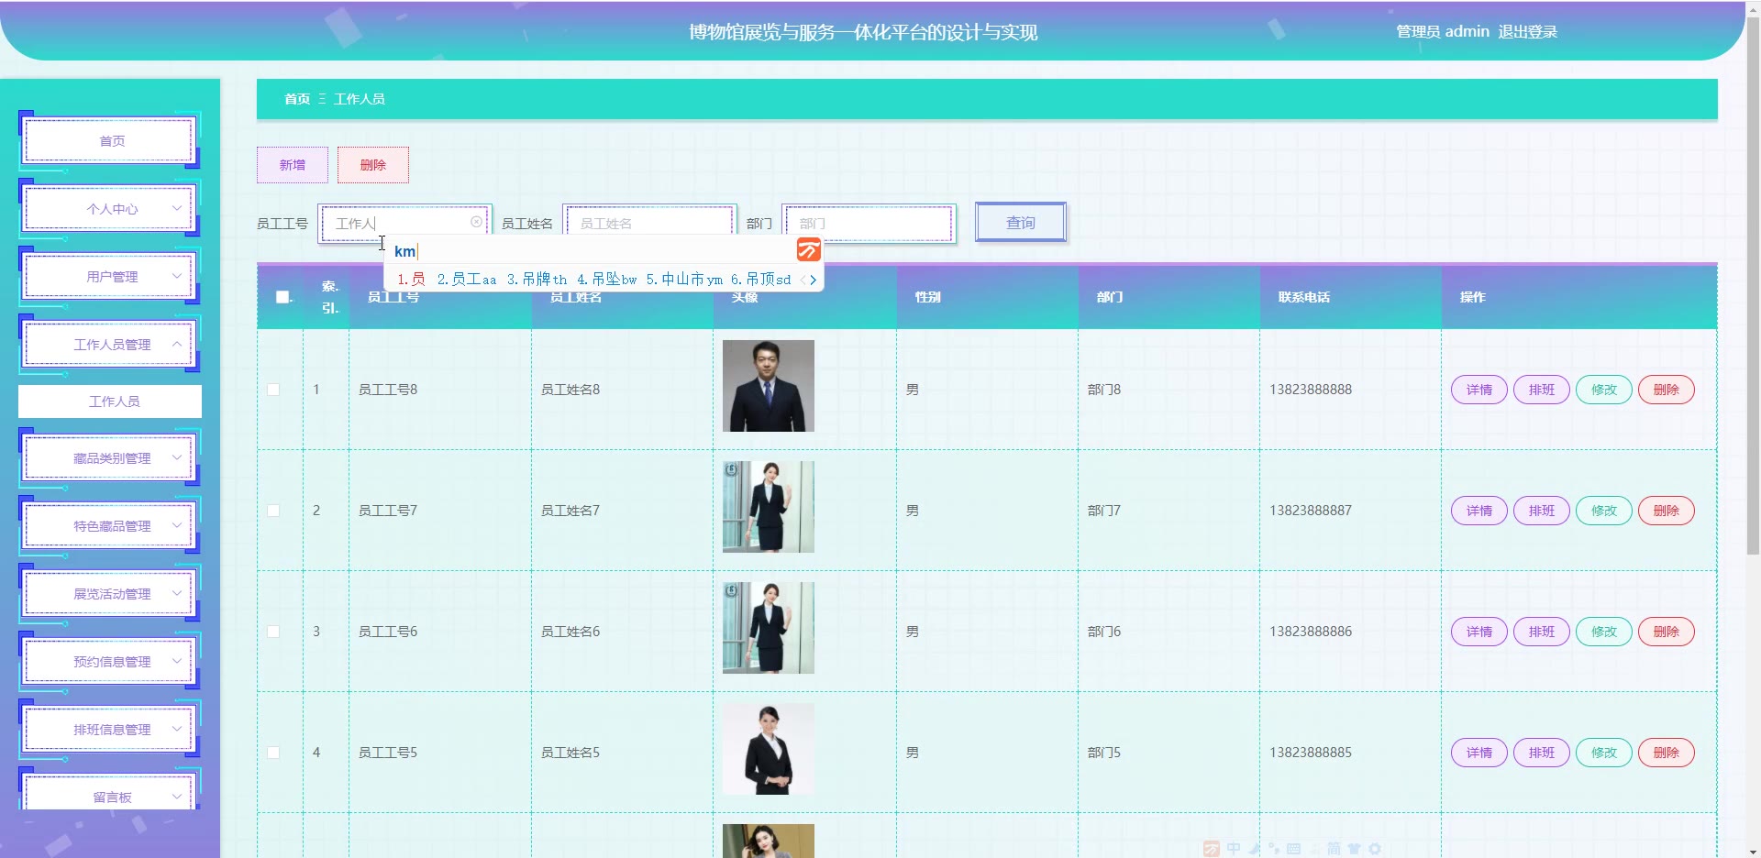Click the 中 language mode icon in the IME bar
This screenshot has width=1761, height=858.
click(1234, 849)
